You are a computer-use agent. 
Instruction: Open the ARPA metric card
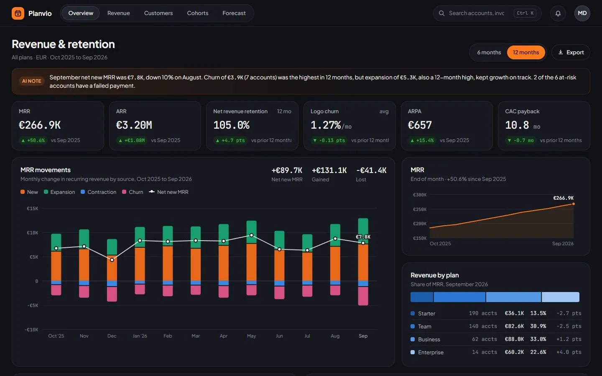pos(447,126)
